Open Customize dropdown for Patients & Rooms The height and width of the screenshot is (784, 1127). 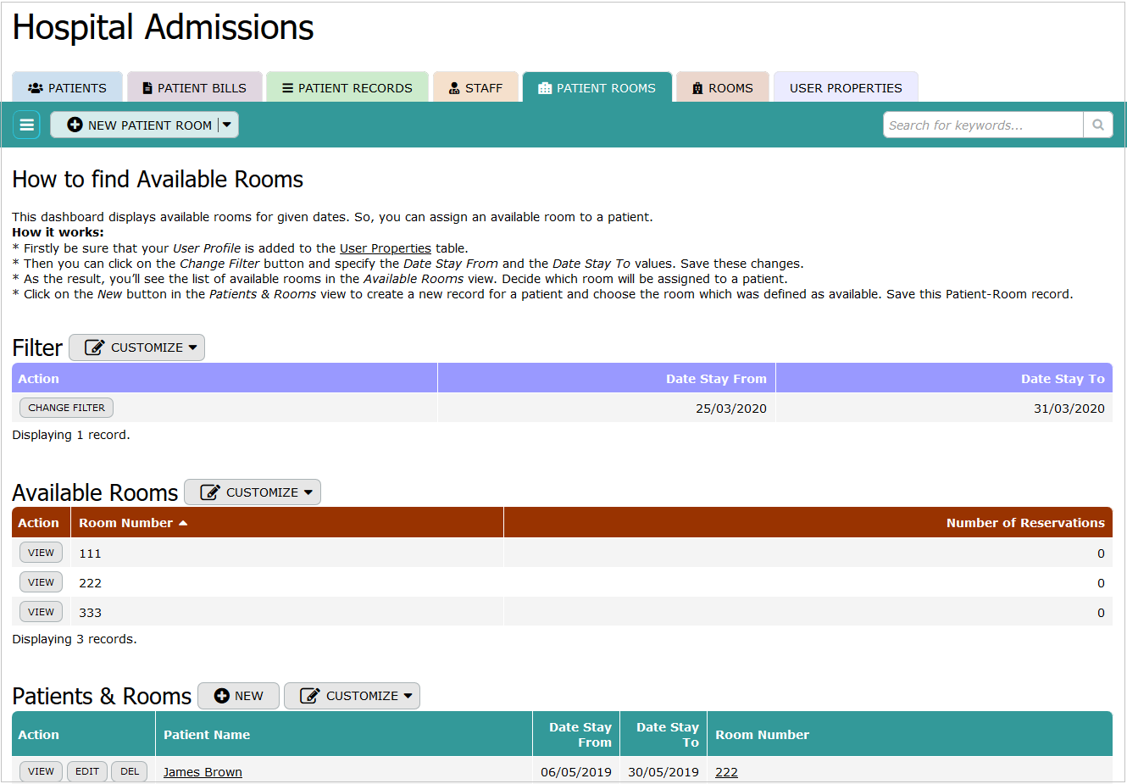click(352, 696)
